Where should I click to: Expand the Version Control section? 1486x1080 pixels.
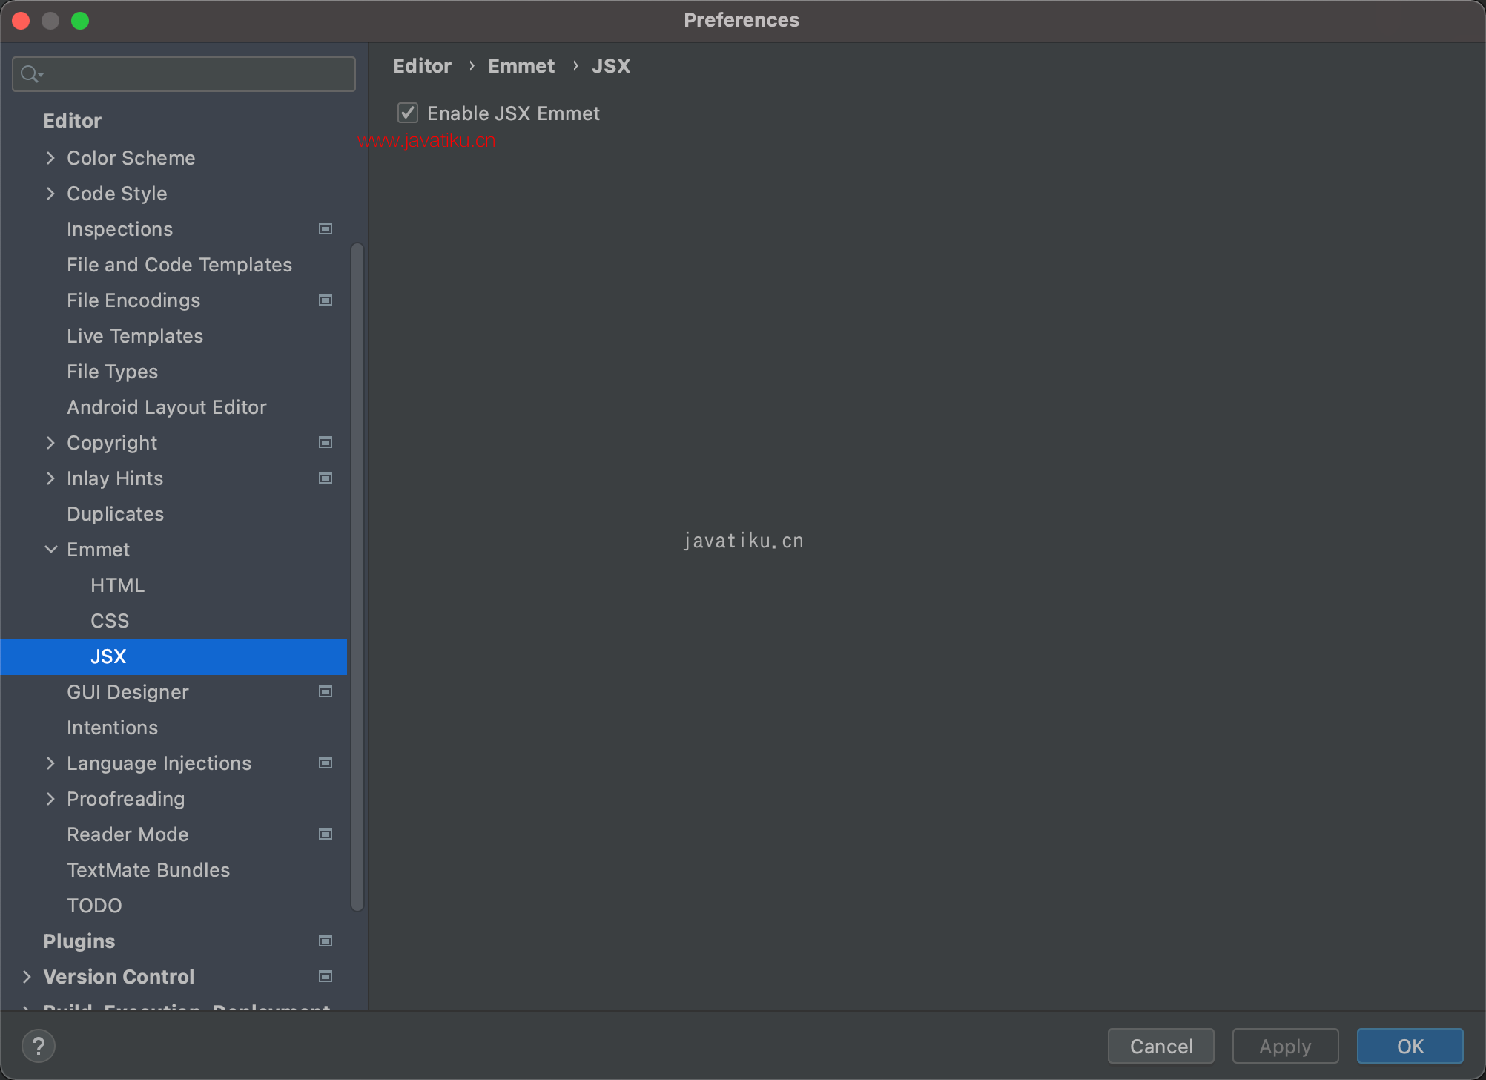click(27, 977)
